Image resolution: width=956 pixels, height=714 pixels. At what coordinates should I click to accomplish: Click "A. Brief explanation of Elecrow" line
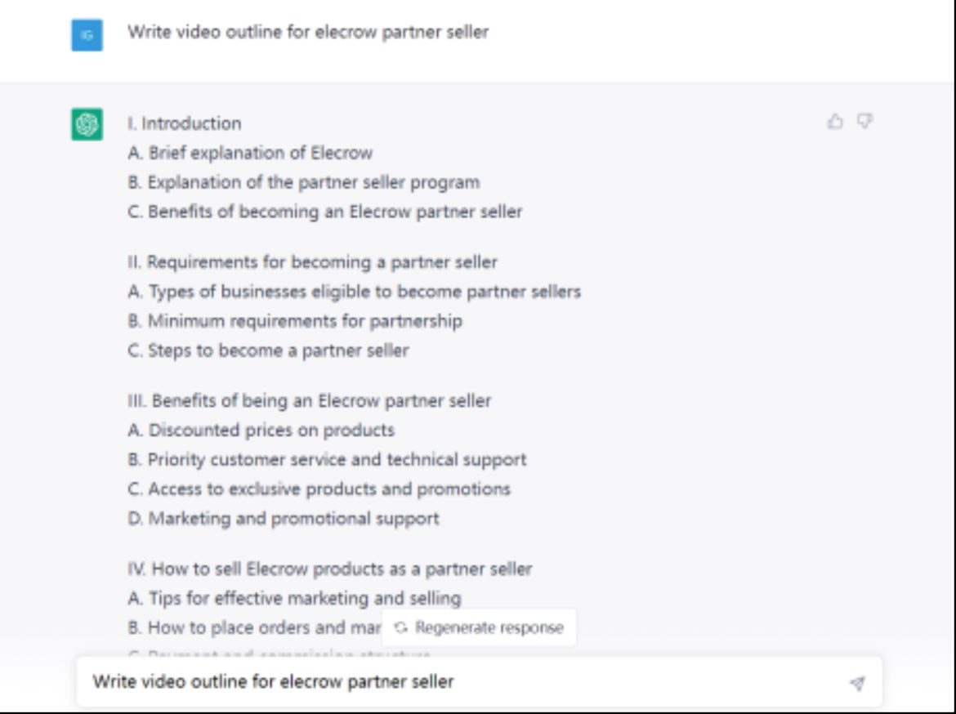click(x=250, y=153)
